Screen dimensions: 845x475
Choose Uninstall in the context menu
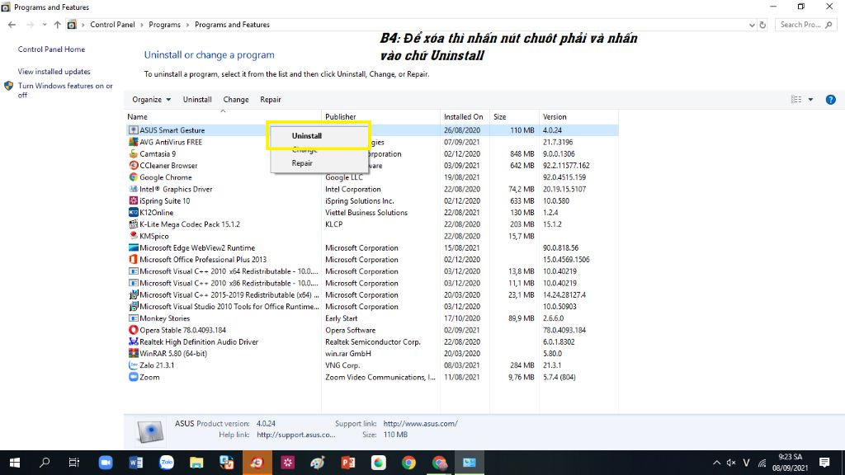[x=307, y=136]
